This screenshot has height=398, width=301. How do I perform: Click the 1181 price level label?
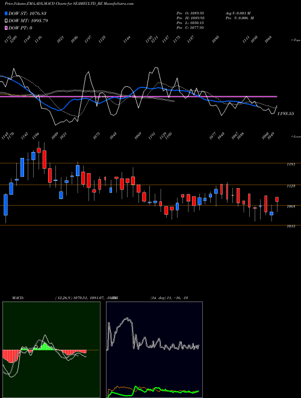tap(291, 165)
